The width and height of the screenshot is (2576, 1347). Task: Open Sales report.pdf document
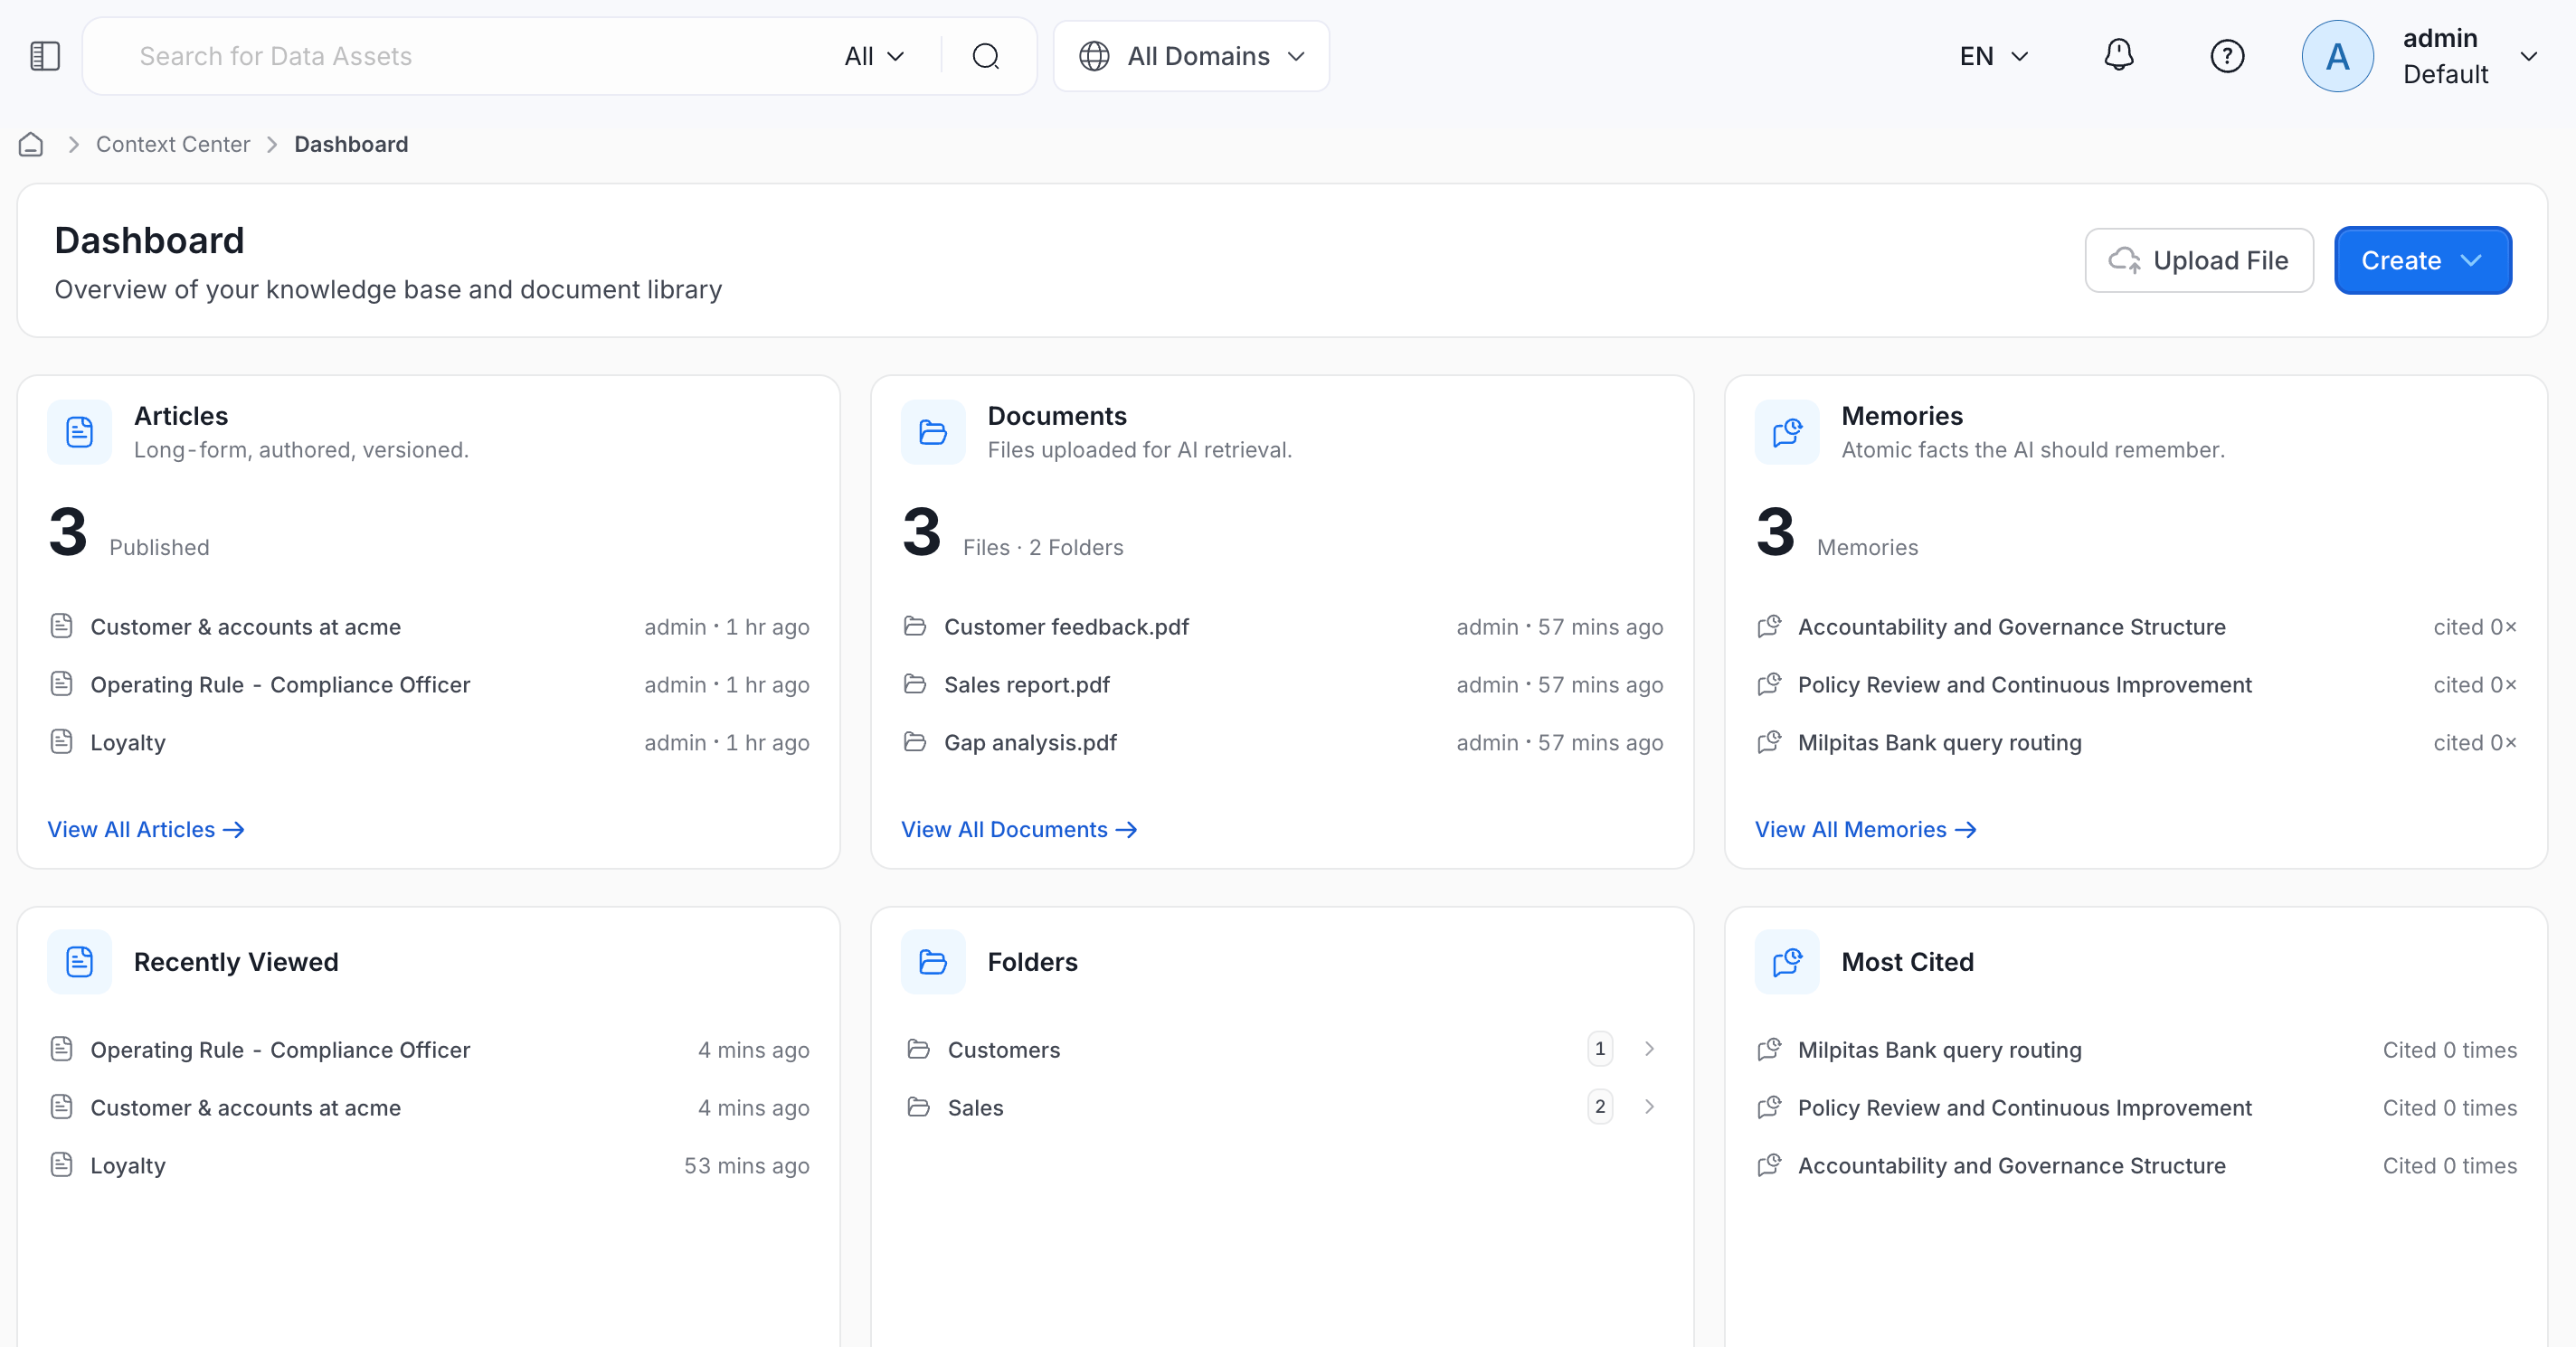[x=1027, y=684]
